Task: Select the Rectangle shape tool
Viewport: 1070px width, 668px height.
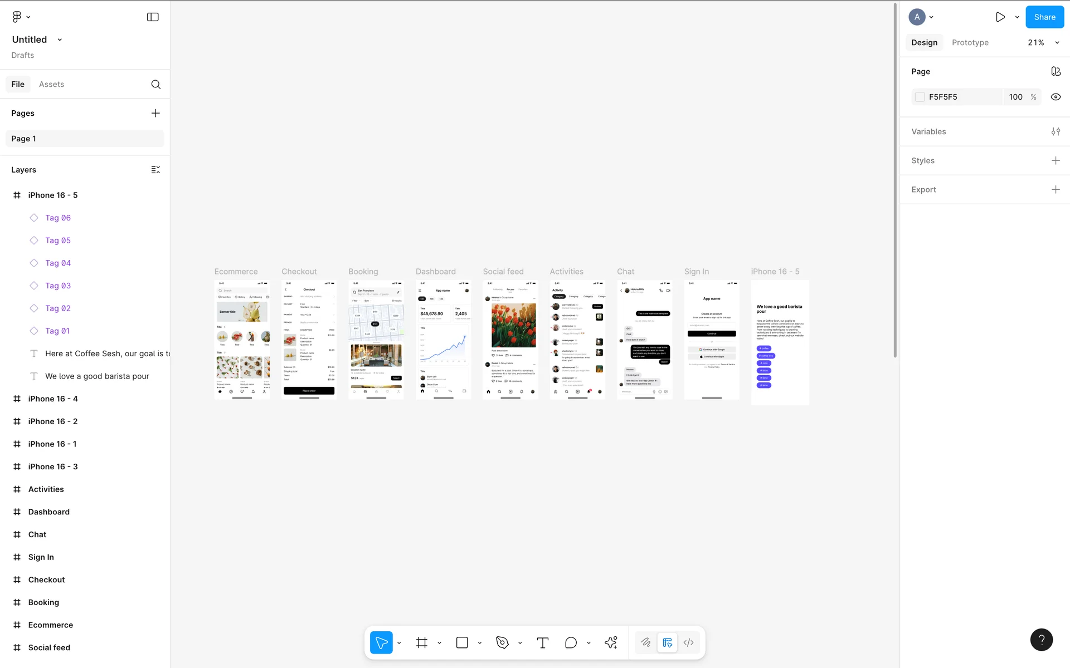Action: click(x=462, y=642)
